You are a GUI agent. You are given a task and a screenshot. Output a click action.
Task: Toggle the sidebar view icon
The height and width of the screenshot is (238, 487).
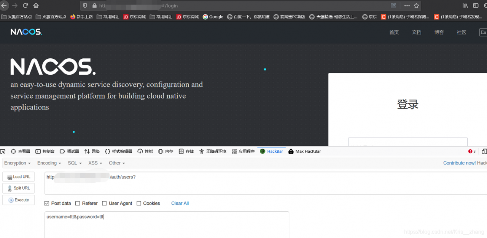476,6
